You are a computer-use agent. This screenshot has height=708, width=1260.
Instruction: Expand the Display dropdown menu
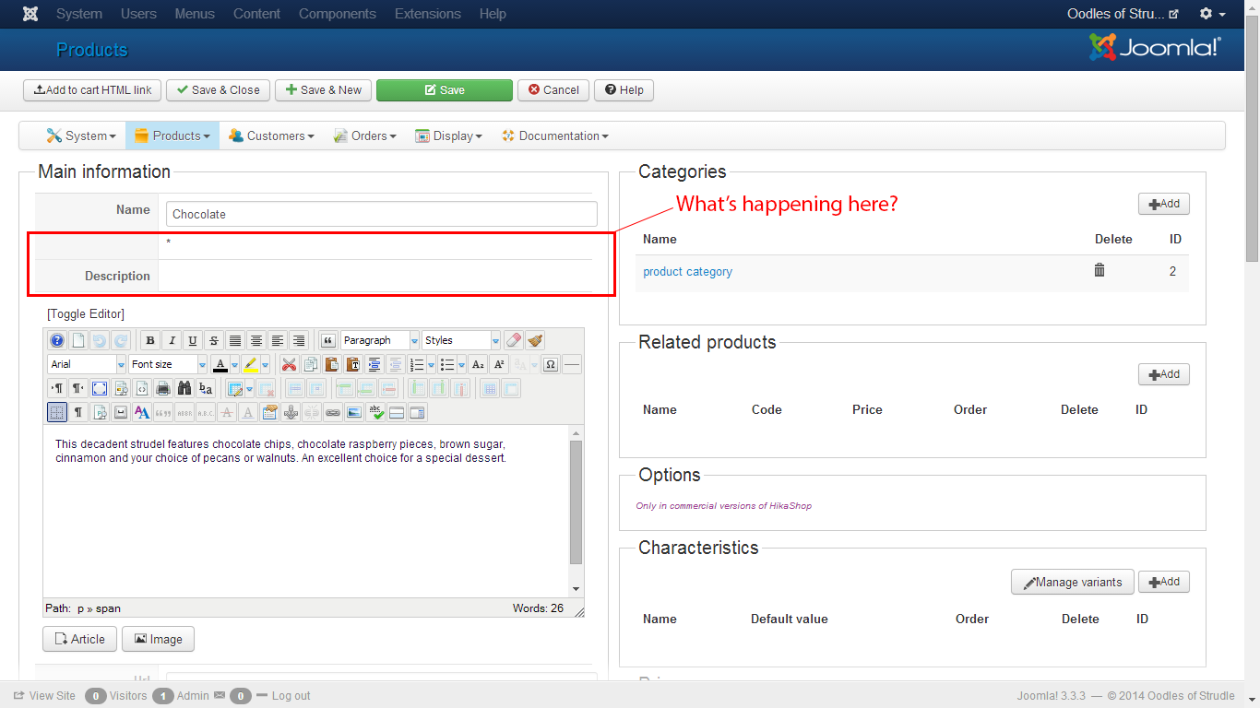click(448, 136)
